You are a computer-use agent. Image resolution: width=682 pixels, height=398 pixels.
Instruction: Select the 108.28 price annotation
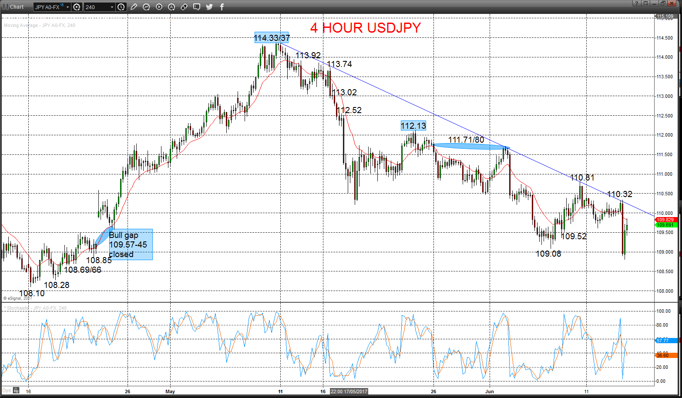57,285
